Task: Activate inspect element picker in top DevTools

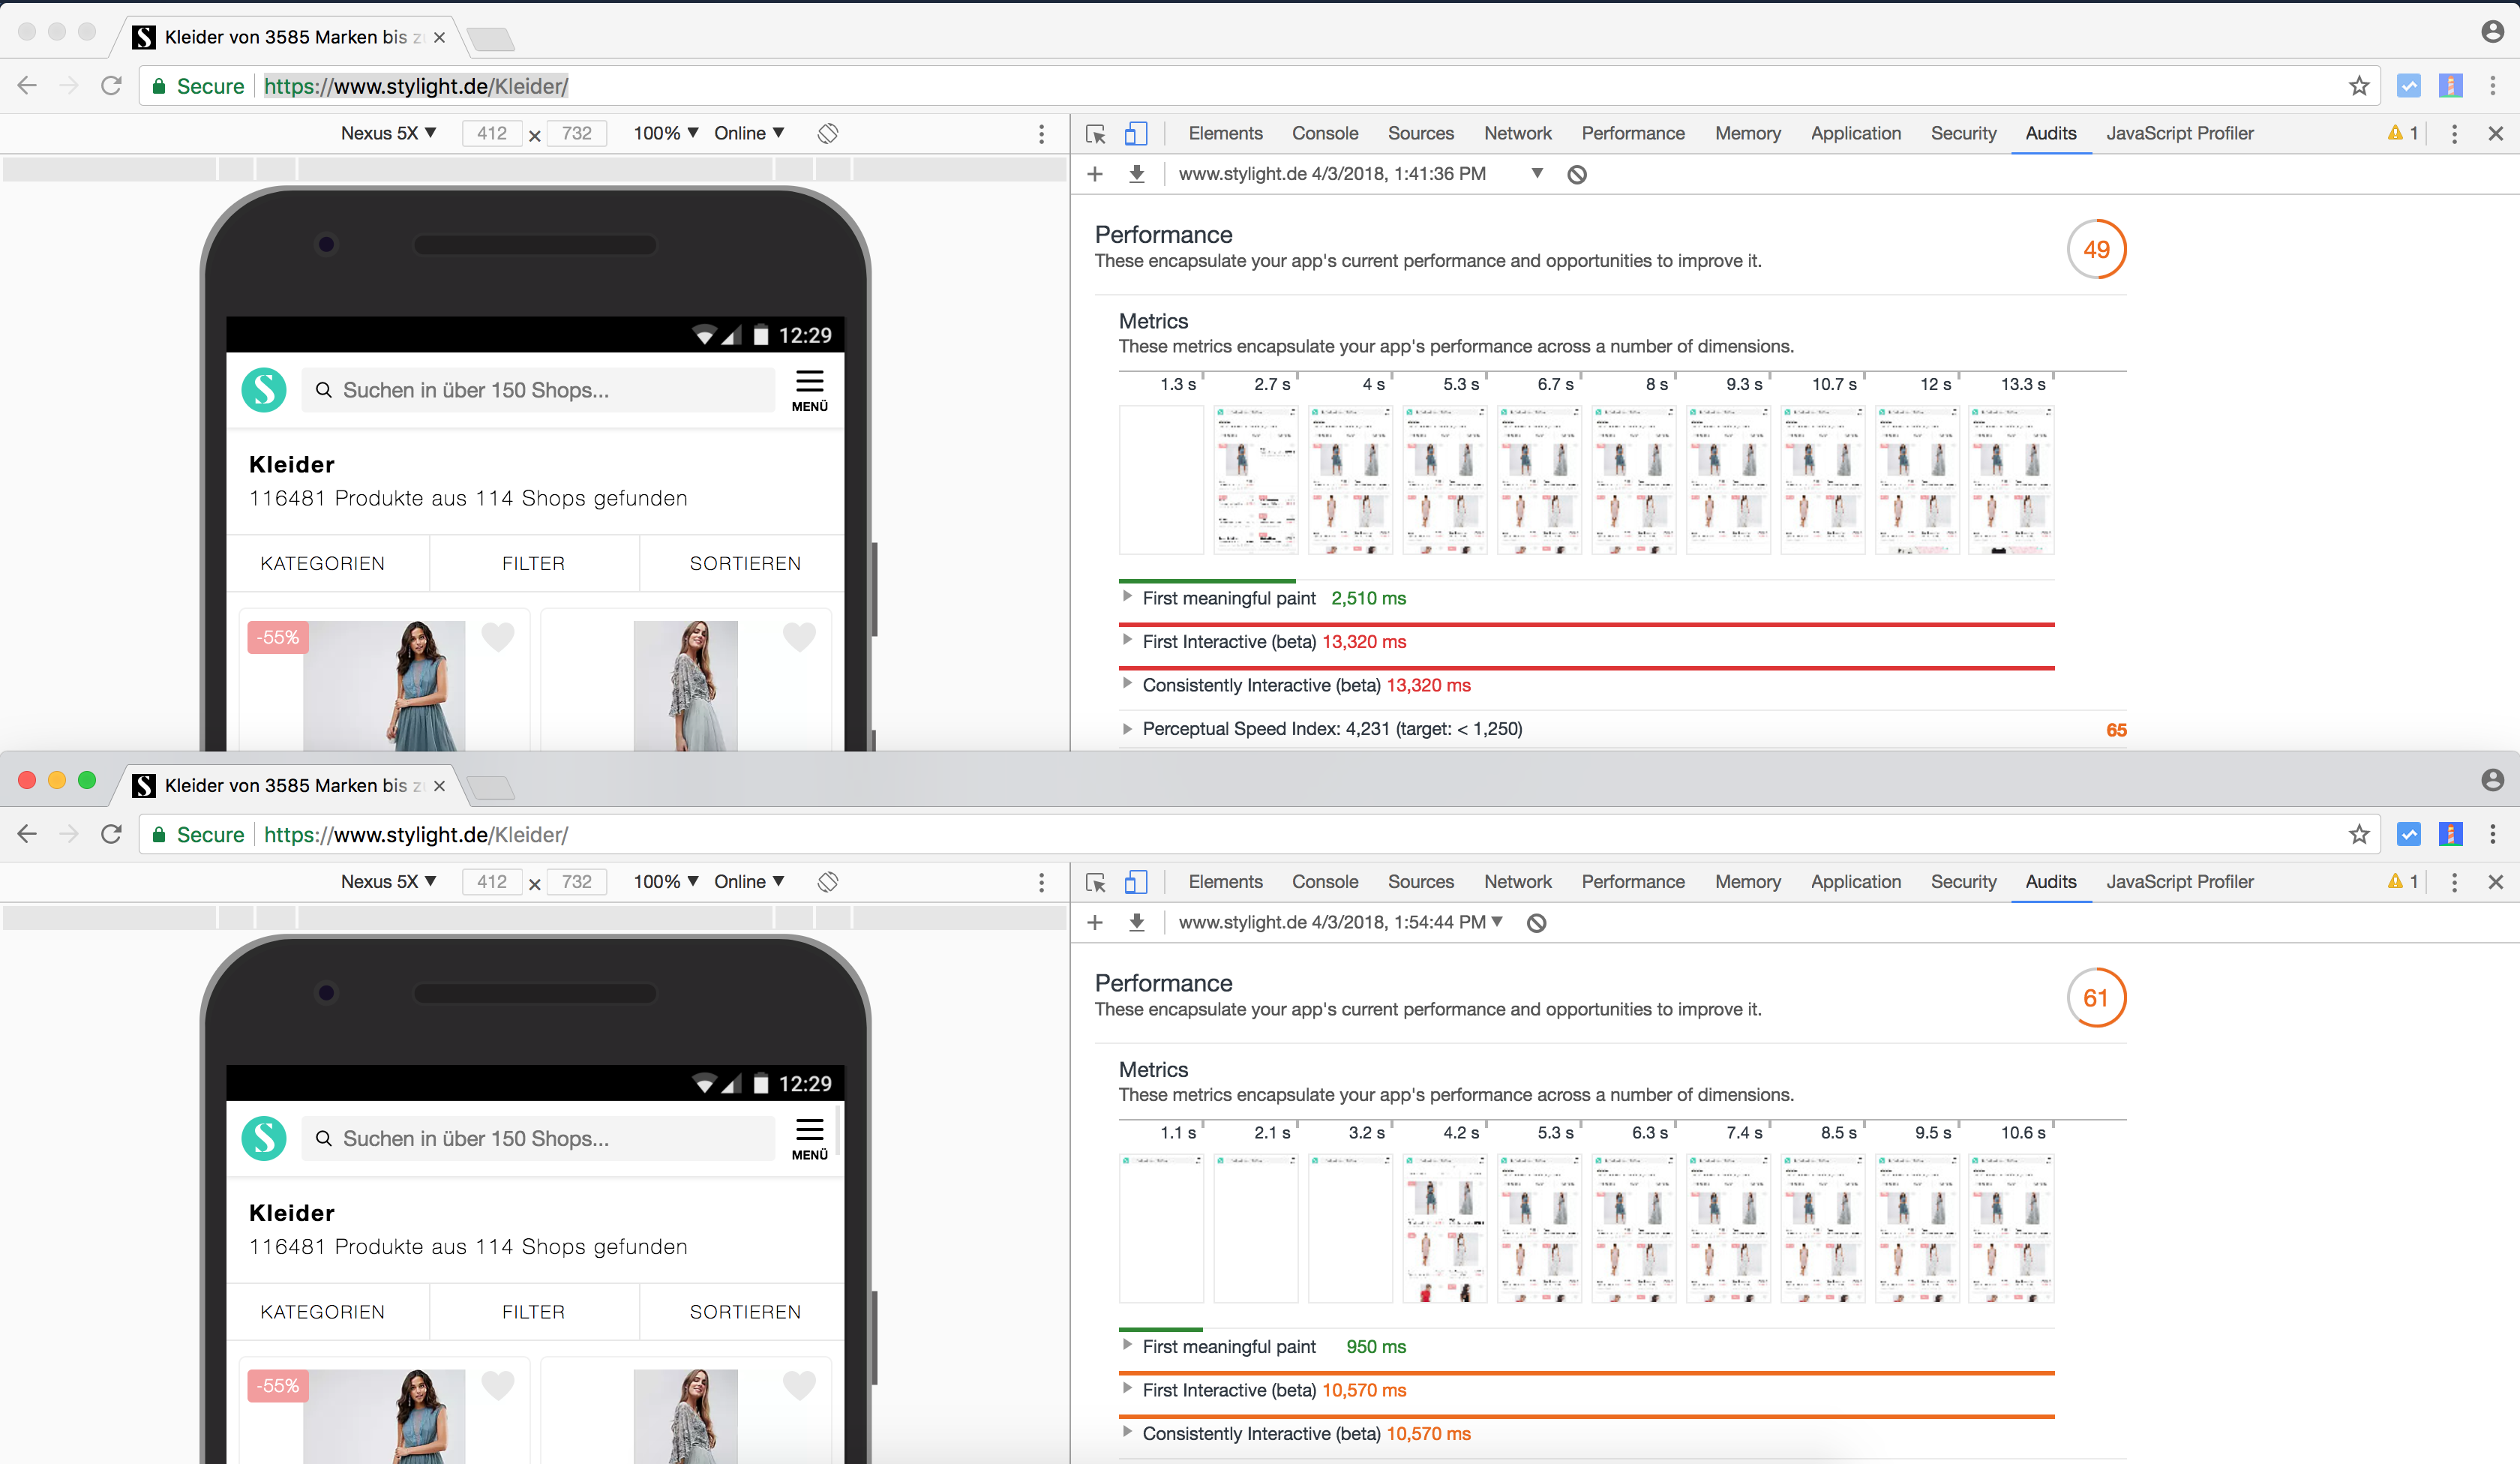Action: [1096, 133]
